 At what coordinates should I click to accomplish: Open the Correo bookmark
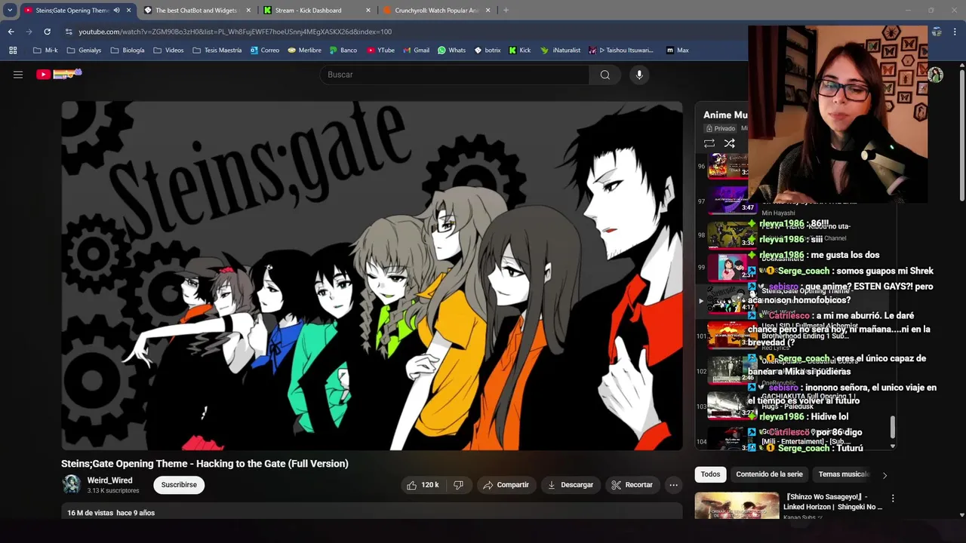[x=264, y=51]
